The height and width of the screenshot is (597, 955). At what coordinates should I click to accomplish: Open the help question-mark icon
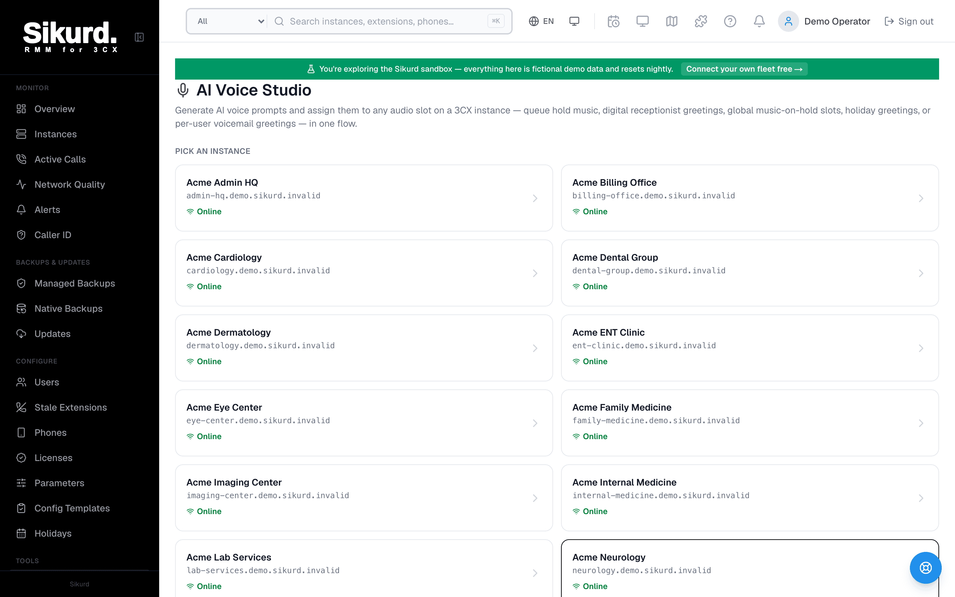pyautogui.click(x=730, y=21)
